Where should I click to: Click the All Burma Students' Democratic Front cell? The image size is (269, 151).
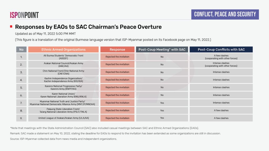pos(63,57)
